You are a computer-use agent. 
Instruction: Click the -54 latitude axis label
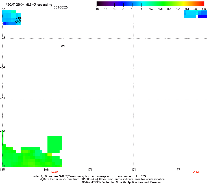tap(3, 67)
